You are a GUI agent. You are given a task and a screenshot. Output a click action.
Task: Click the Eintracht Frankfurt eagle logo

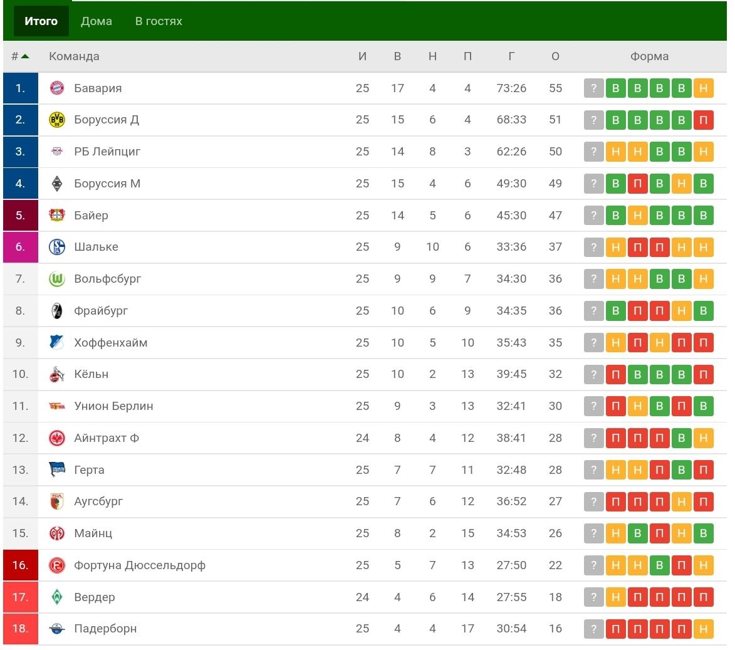57,438
